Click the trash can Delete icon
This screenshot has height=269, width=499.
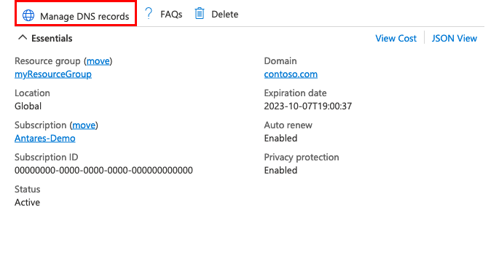pos(200,14)
